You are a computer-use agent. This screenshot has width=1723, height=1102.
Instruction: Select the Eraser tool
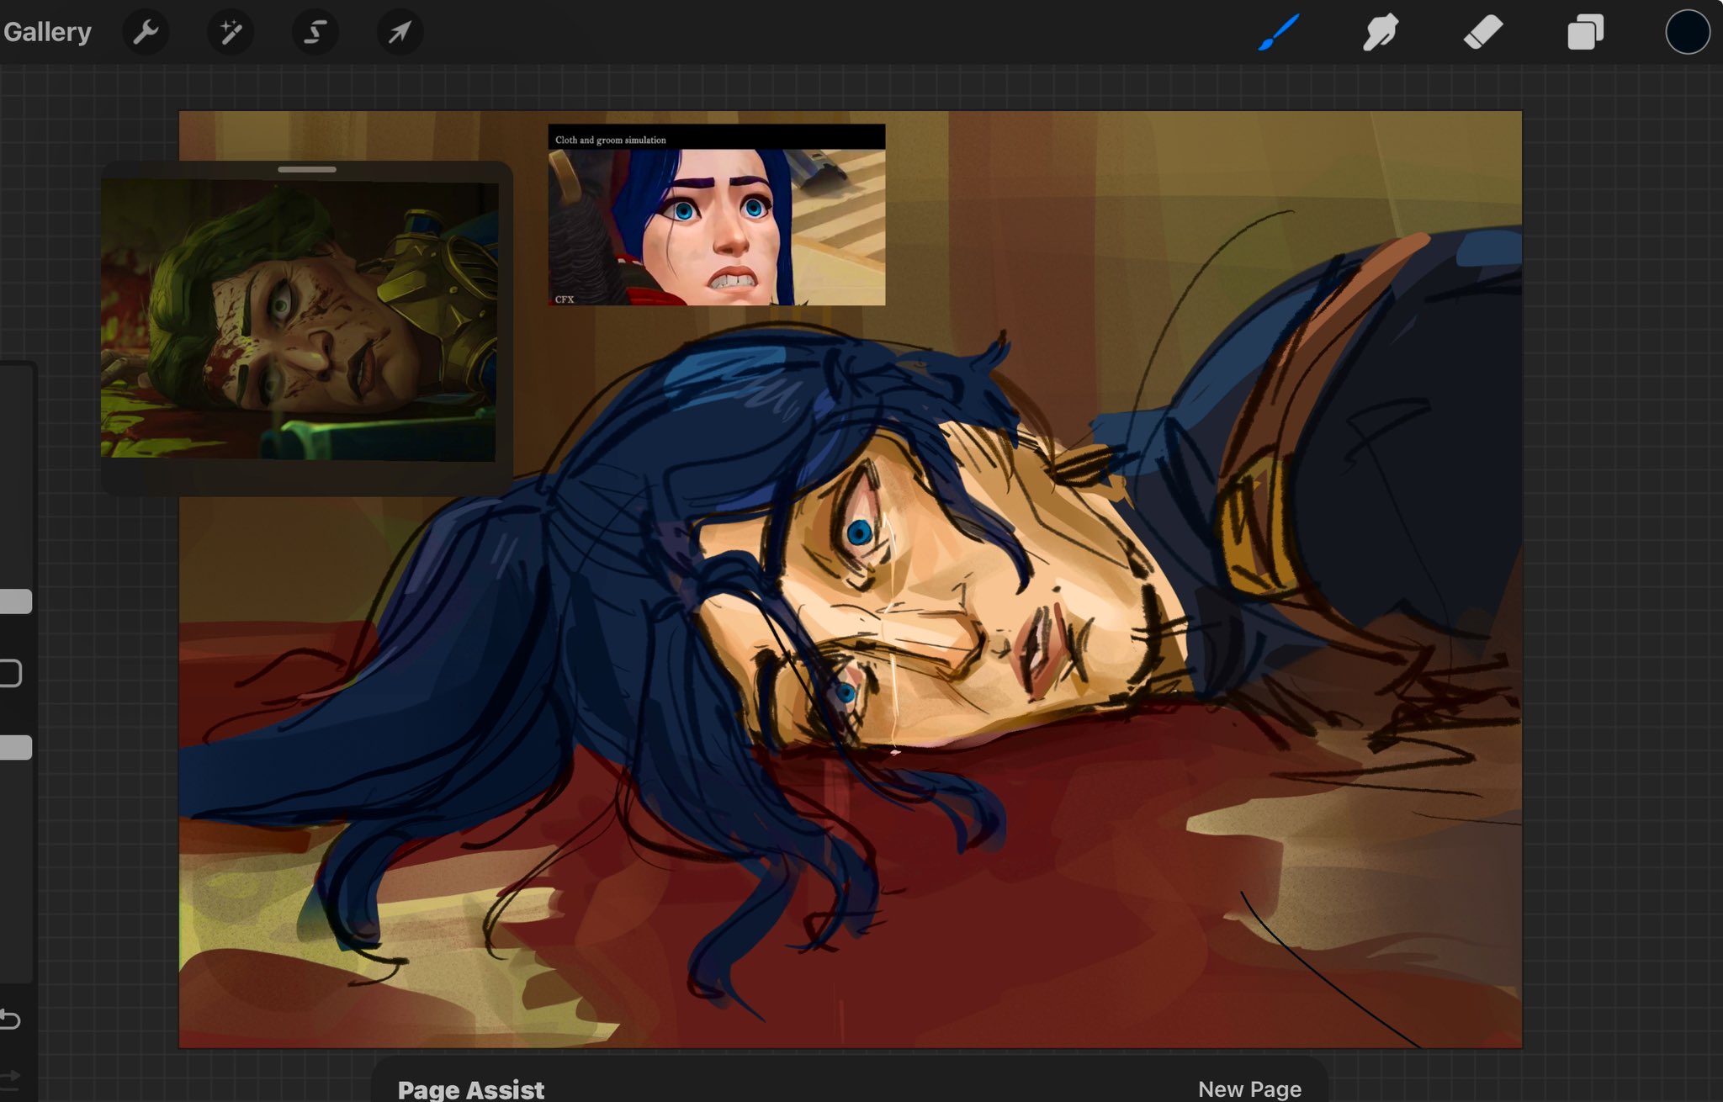[1482, 32]
